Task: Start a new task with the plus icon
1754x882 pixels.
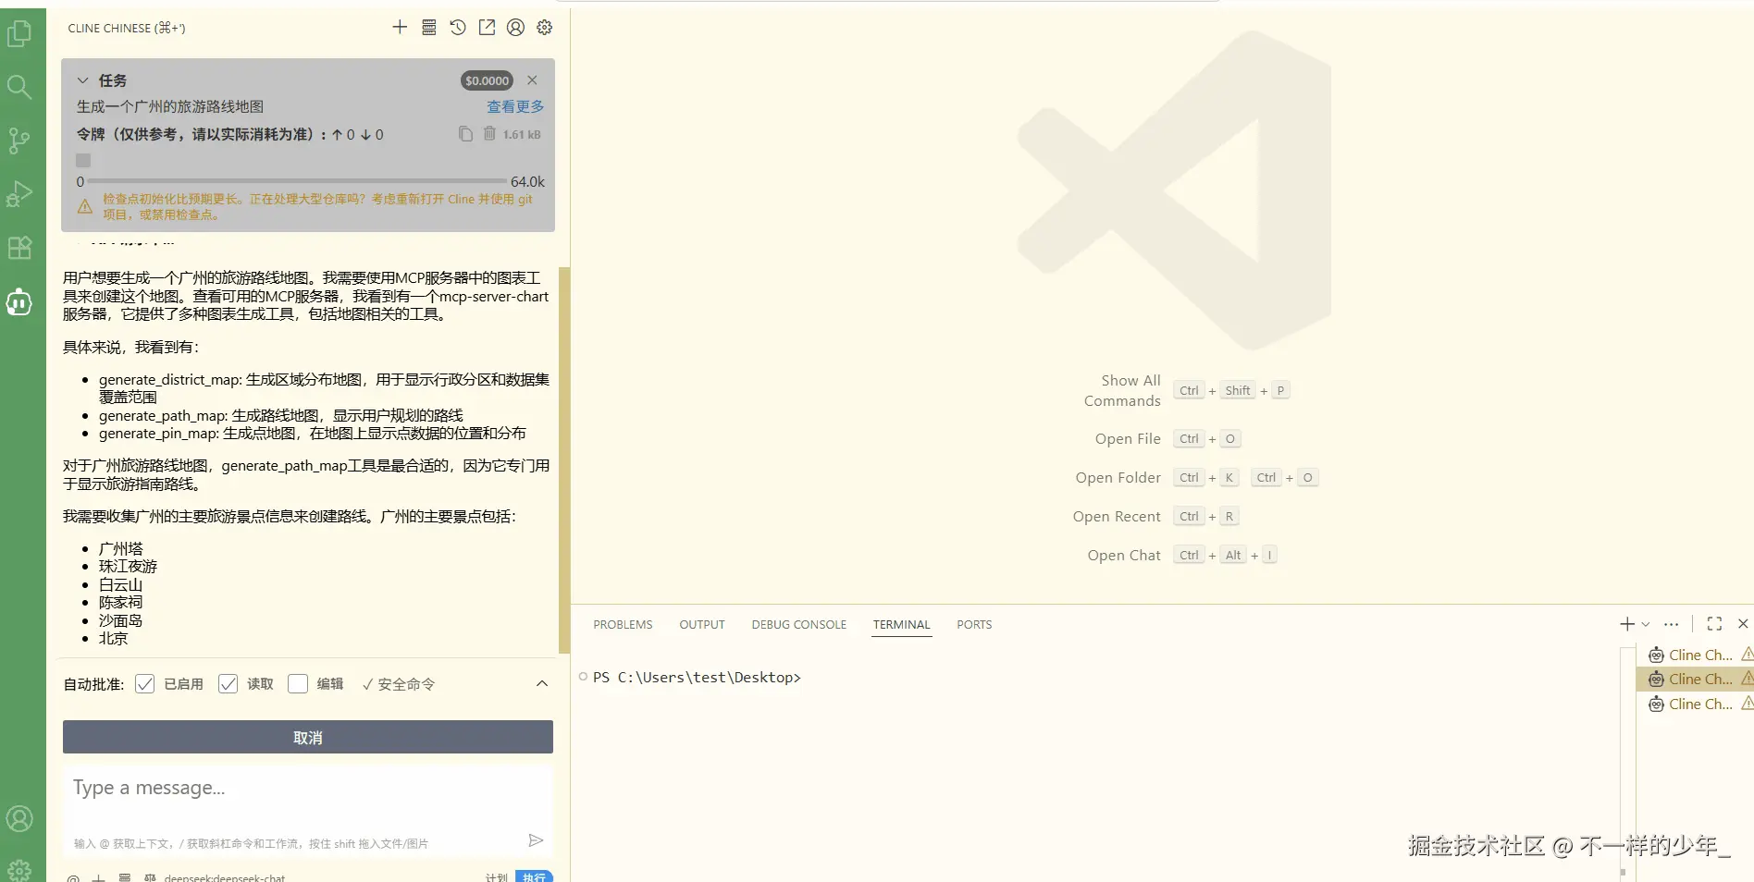Action: (400, 27)
